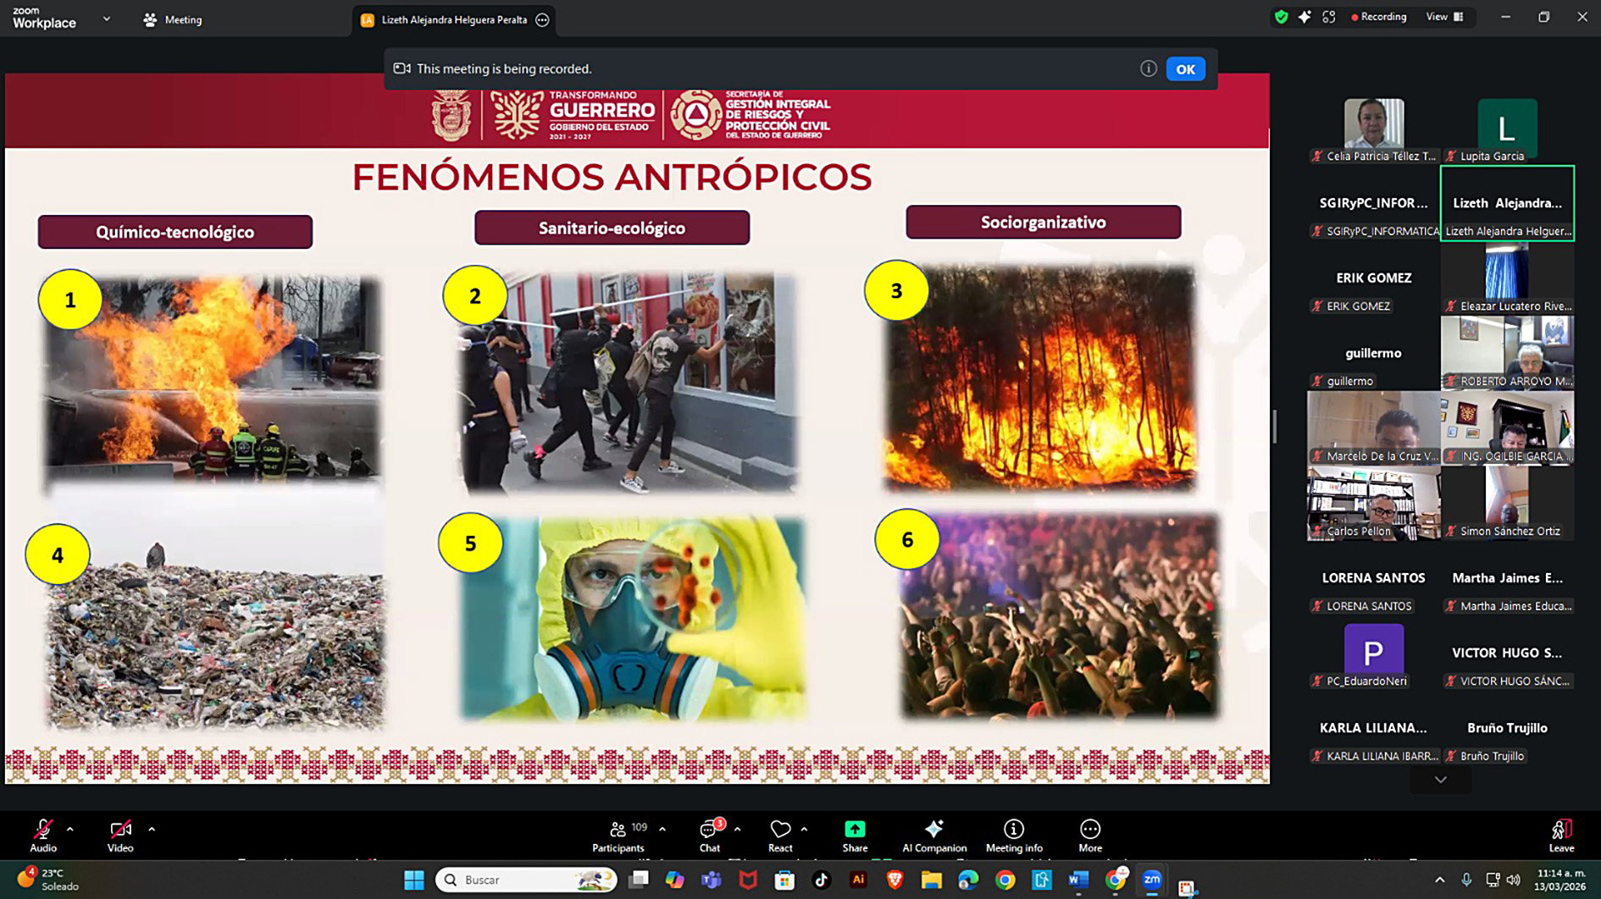
Task: Expand video settings arrow beside Video
Action: coord(152,830)
